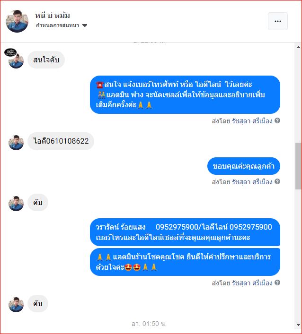Click the contact's large profile picture

coord(17,21)
